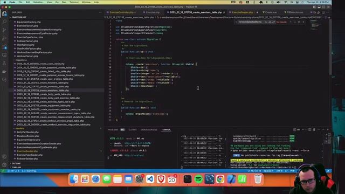Open DatabaseSeeder.php in explorer
Viewport: 345px width, 194px height.
tap(27, 136)
